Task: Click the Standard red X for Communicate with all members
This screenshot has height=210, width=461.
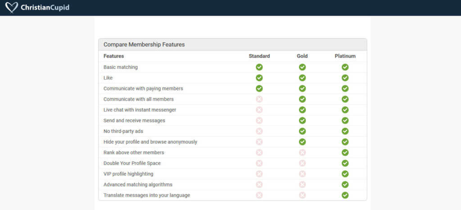Action: pyautogui.click(x=259, y=99)
